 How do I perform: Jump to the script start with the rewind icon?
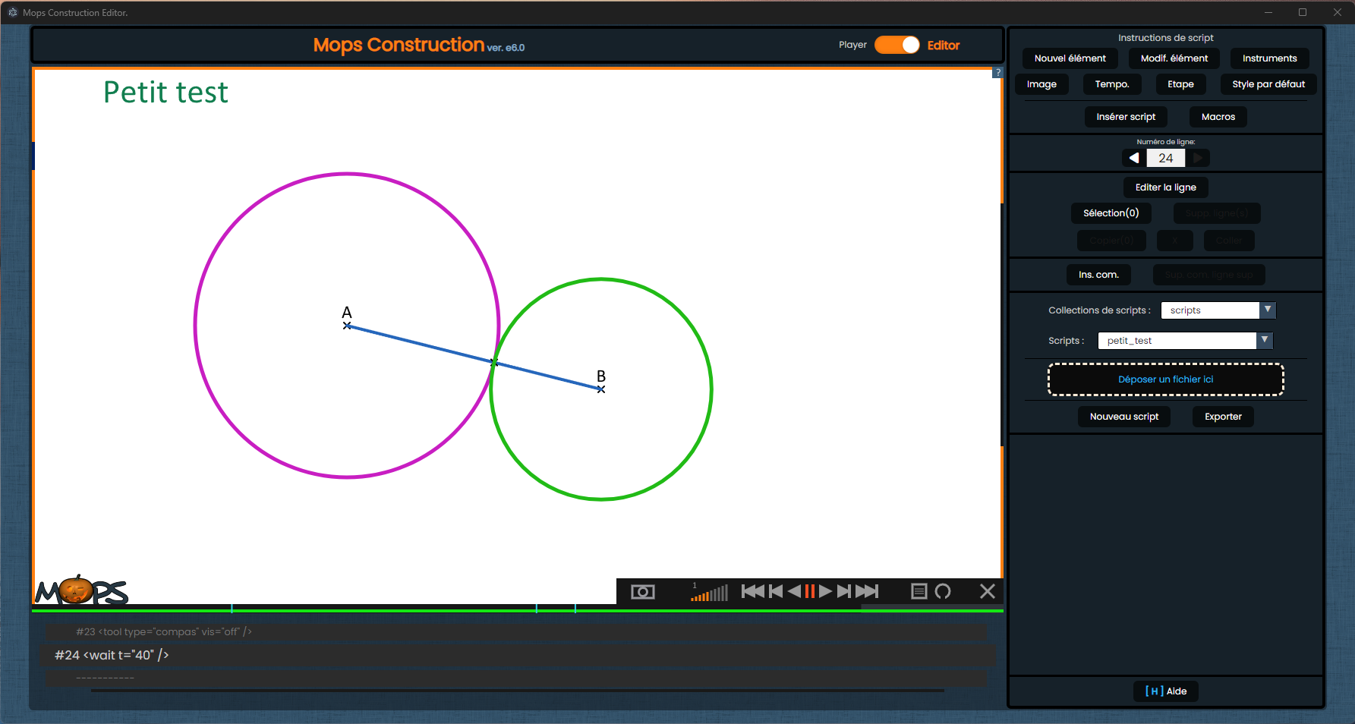(752, 591)
